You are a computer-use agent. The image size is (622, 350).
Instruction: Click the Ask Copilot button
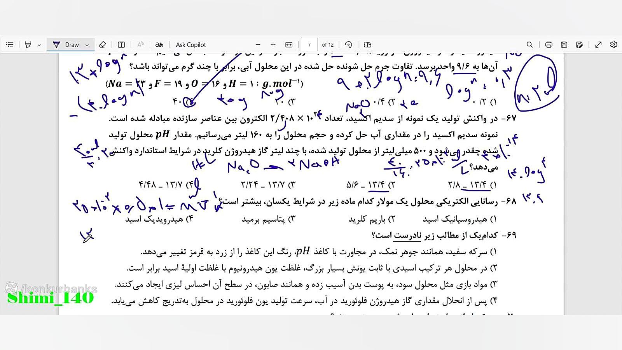(x=191, y=45)
